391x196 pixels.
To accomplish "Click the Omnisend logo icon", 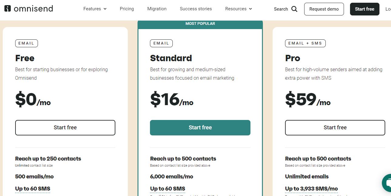I will coord(8,8).
